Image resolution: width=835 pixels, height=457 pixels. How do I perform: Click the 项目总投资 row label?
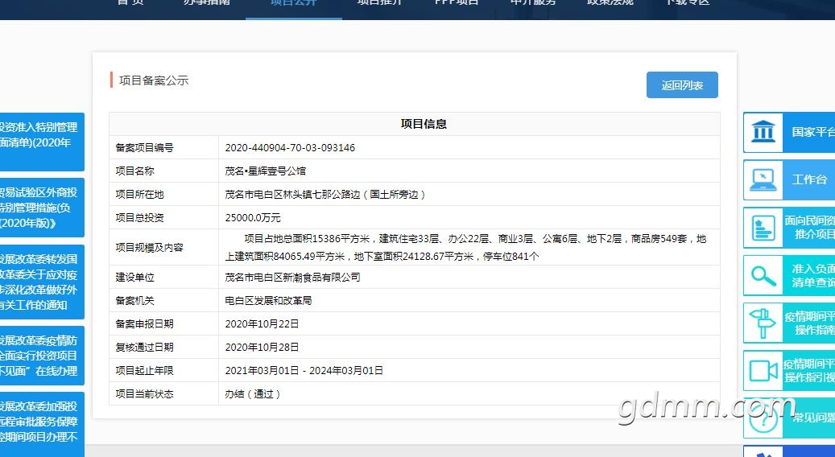(x=139, y=218)
